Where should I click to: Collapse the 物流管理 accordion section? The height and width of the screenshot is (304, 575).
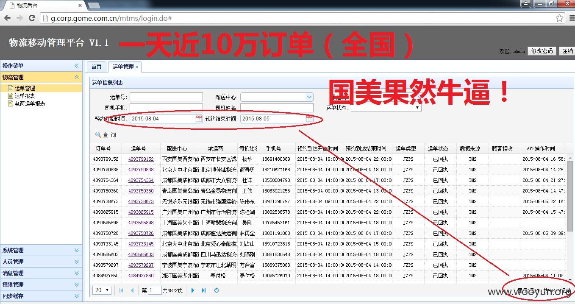coord(77,77)
